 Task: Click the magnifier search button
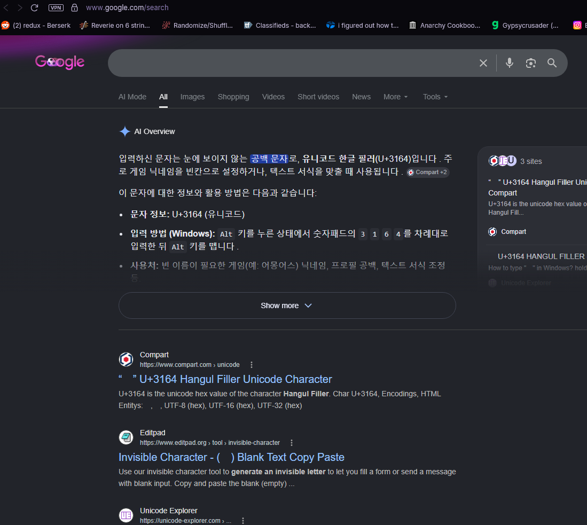[552, 63]
